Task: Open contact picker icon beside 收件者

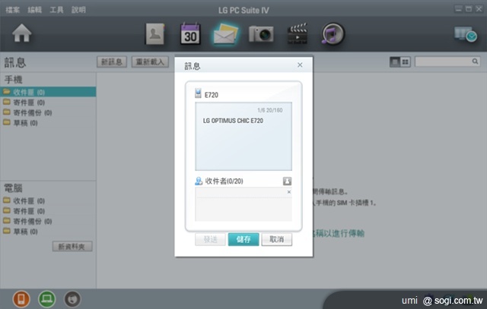Action: (288, 181)
